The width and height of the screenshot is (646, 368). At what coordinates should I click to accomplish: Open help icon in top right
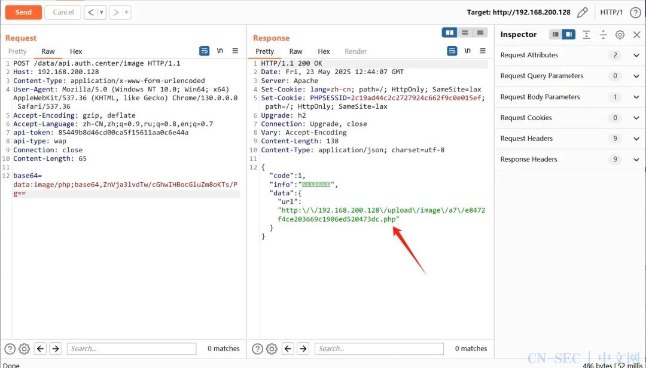pyautogui.click(x=636, y=13)
